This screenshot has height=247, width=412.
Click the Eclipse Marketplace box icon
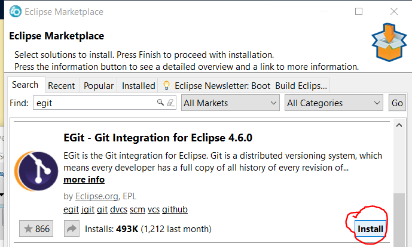tap(389, 42)
